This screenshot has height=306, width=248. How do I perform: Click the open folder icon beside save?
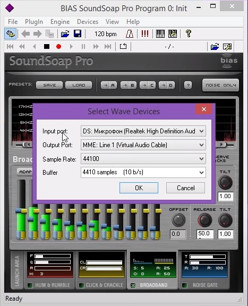tap(65, 34)
